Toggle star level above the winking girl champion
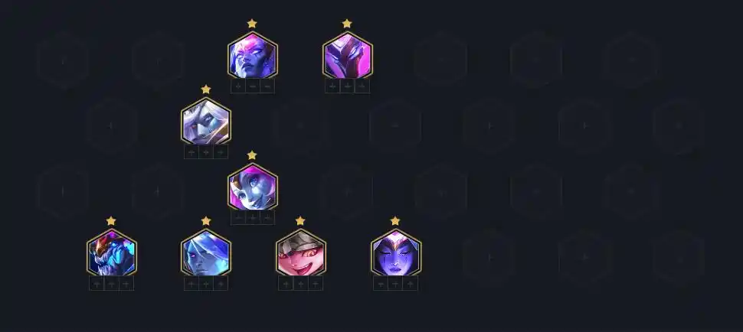 tap(300, 221)
